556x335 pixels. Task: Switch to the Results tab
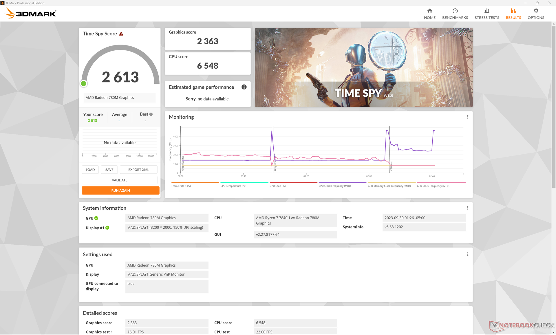point(513,14)
